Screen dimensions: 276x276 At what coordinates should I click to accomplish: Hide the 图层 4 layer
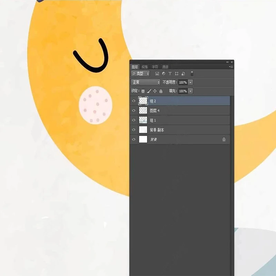(x=134, y=110)
